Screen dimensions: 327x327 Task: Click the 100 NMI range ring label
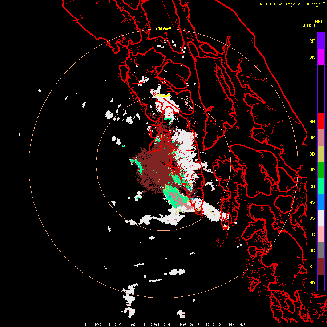(163, 29)
